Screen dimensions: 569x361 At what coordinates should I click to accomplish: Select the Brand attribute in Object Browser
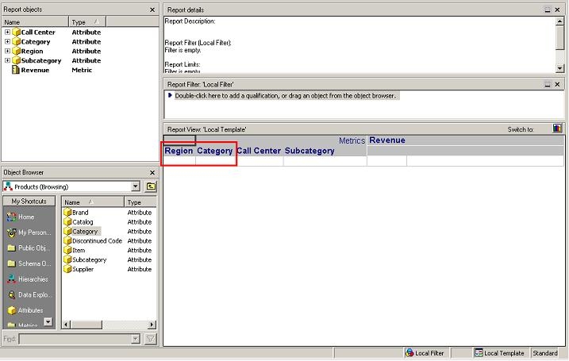(x=80, y=213)
